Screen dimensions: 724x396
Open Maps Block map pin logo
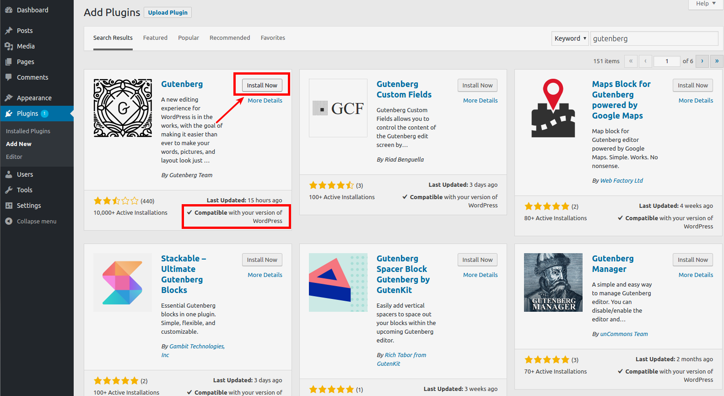pos(553,108)
